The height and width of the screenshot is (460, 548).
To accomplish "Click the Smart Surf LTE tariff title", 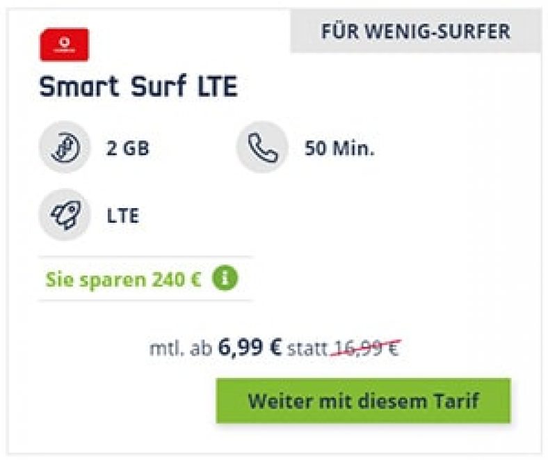I will (x=139, y=86).
